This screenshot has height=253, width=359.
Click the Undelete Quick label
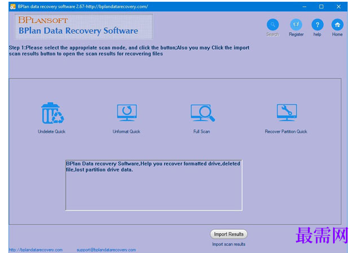pos(51,132)
